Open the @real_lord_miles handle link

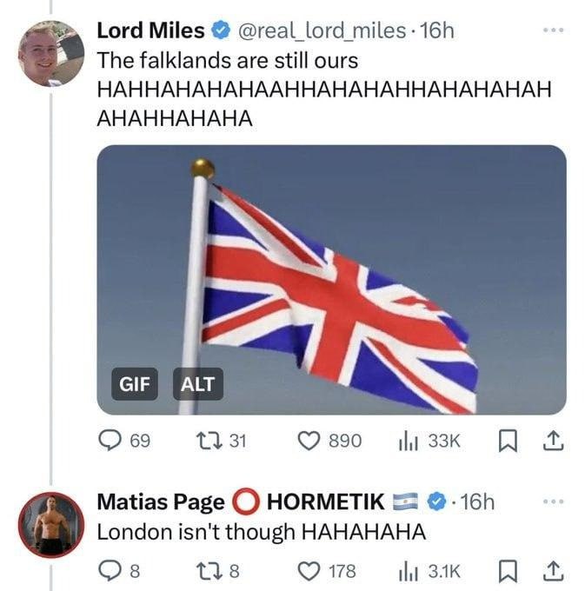(321, 30)
